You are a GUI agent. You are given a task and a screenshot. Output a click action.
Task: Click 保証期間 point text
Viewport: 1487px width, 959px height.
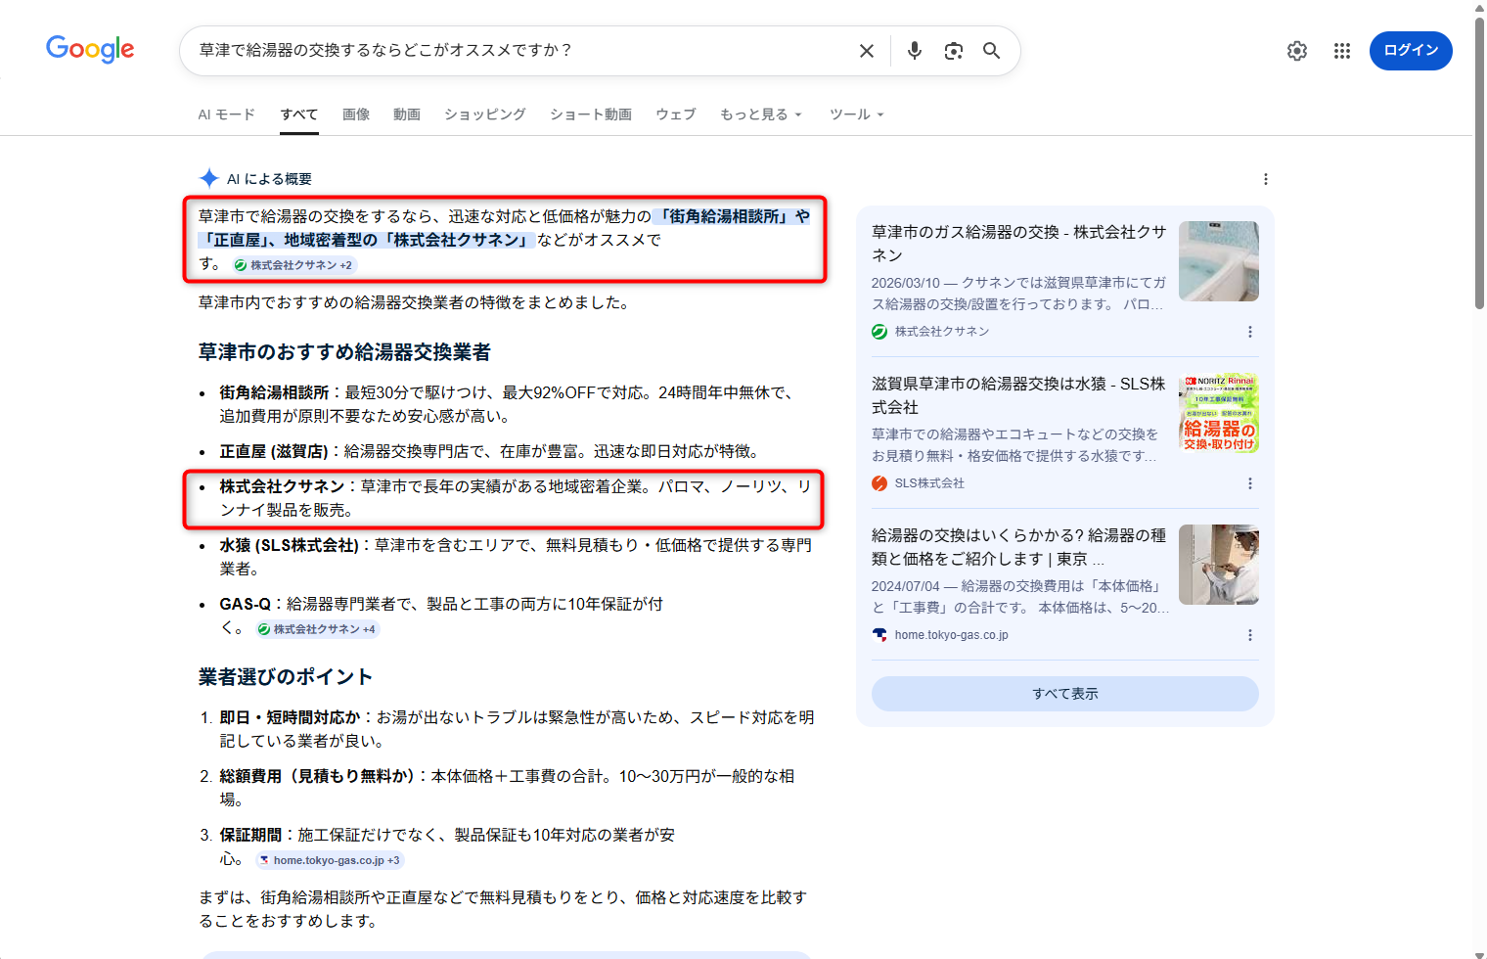tap(447, 846)
